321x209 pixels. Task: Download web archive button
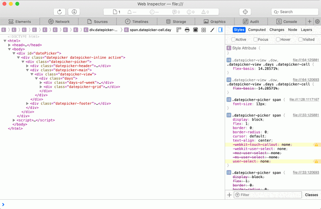(x=74, y=12)
